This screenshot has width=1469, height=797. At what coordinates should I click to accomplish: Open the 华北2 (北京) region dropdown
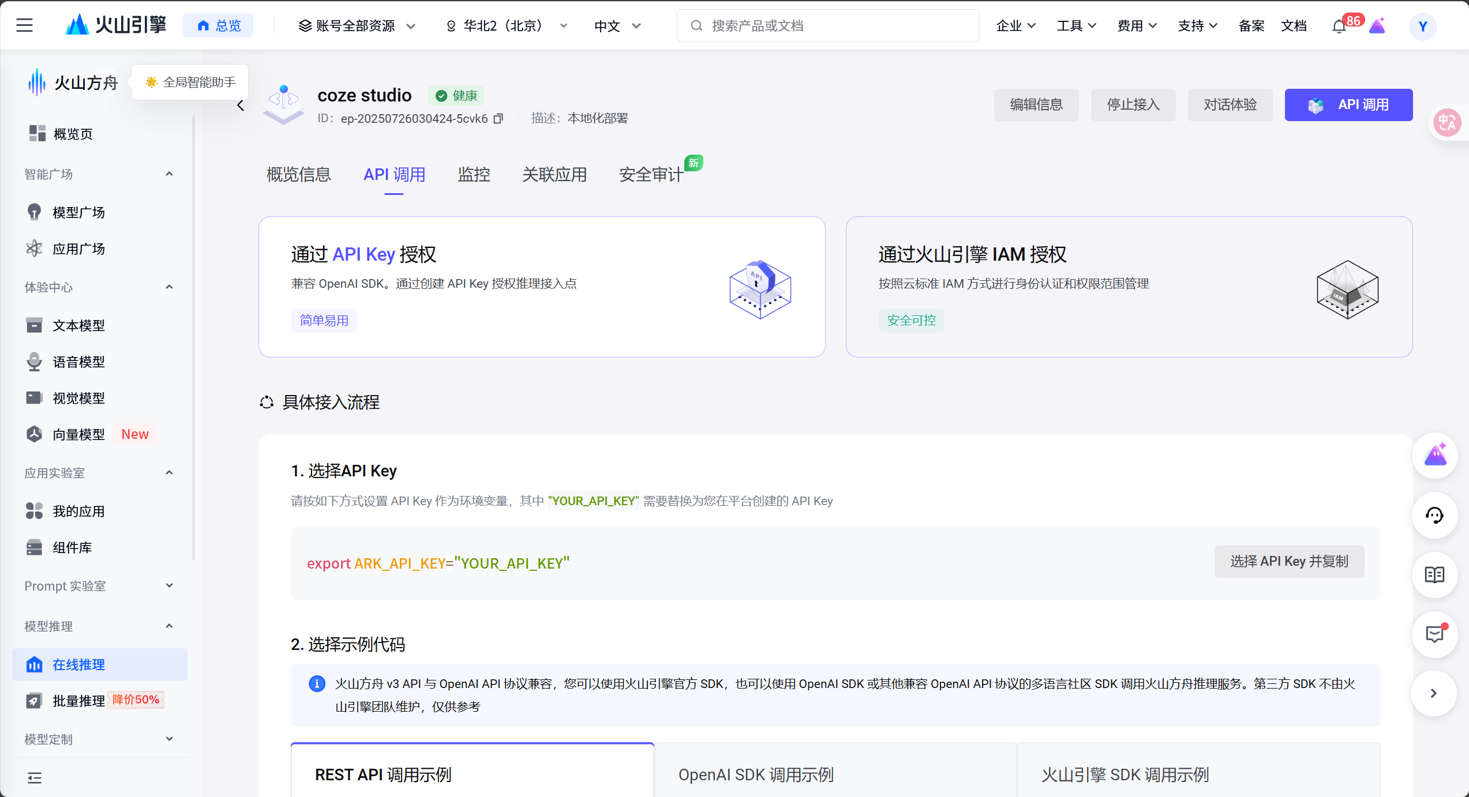tap(505, 26)
